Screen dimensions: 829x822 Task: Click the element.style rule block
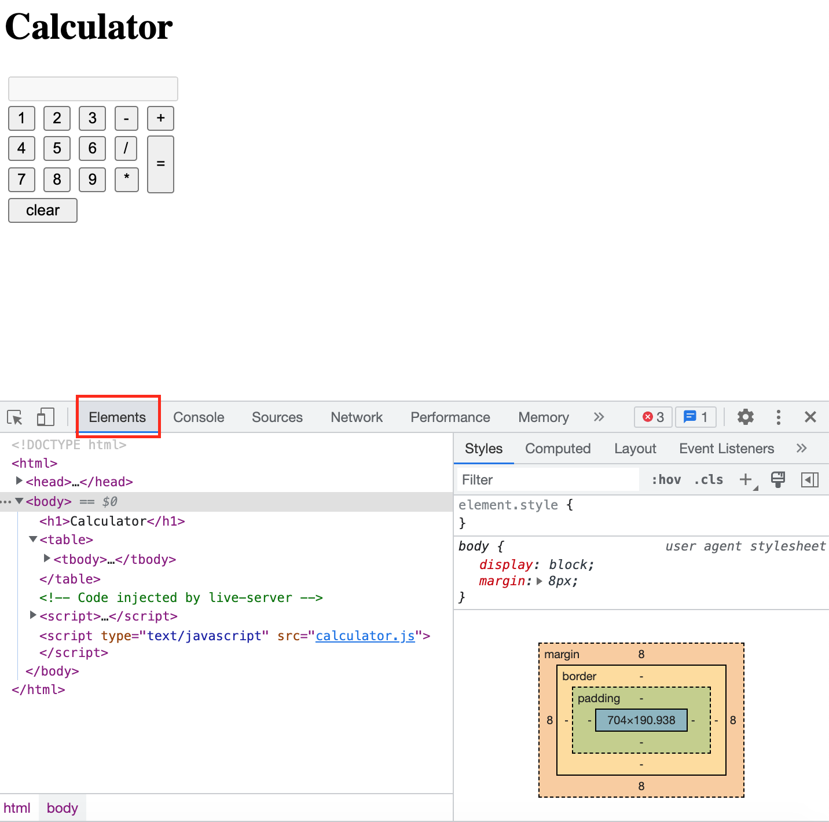coord(641,514)
